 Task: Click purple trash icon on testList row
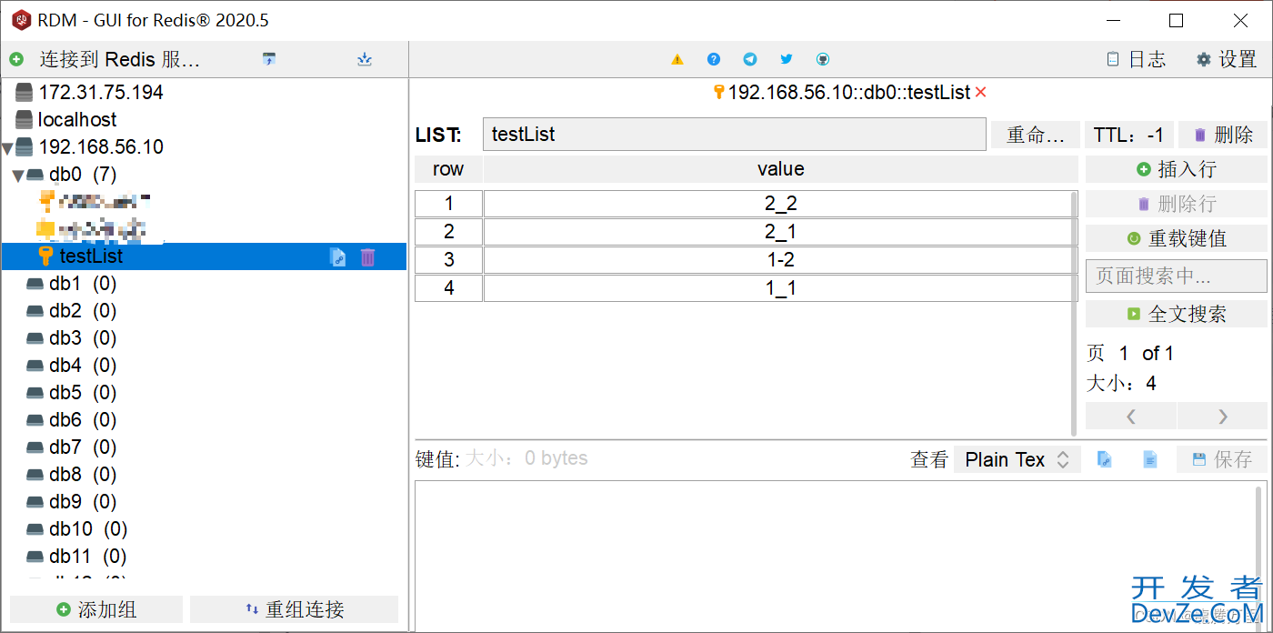point(367,257)
